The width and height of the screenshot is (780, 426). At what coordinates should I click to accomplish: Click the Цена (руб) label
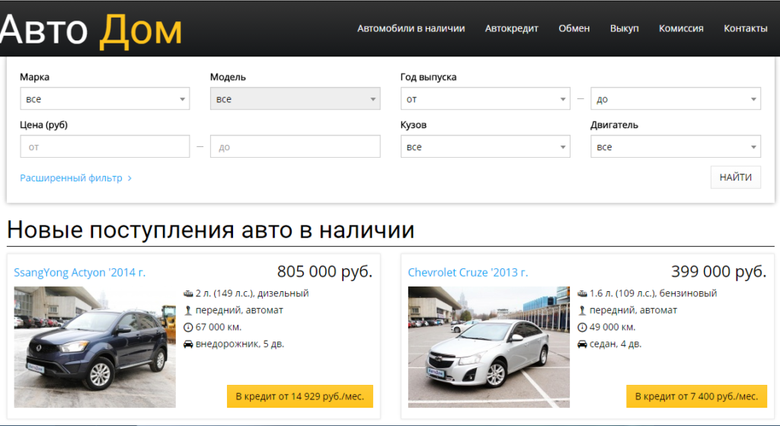pyautogui.click(x=43, y=125)
